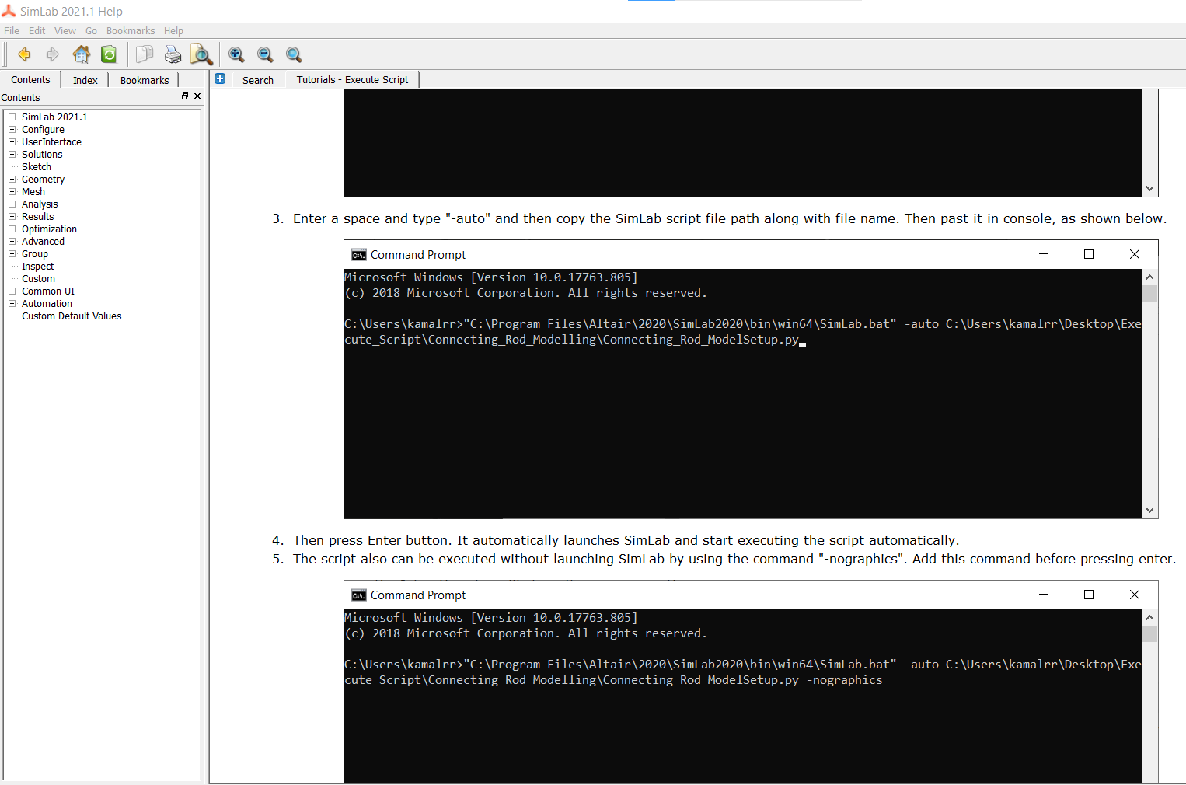This screenshot has width=1186, height=785.
Task: Expand the Analysis tree node
Action: (12, 204)
